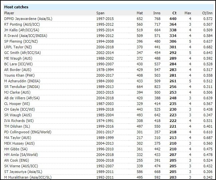
Task: Click the Max column header
Action: click(x=188, y=13)
